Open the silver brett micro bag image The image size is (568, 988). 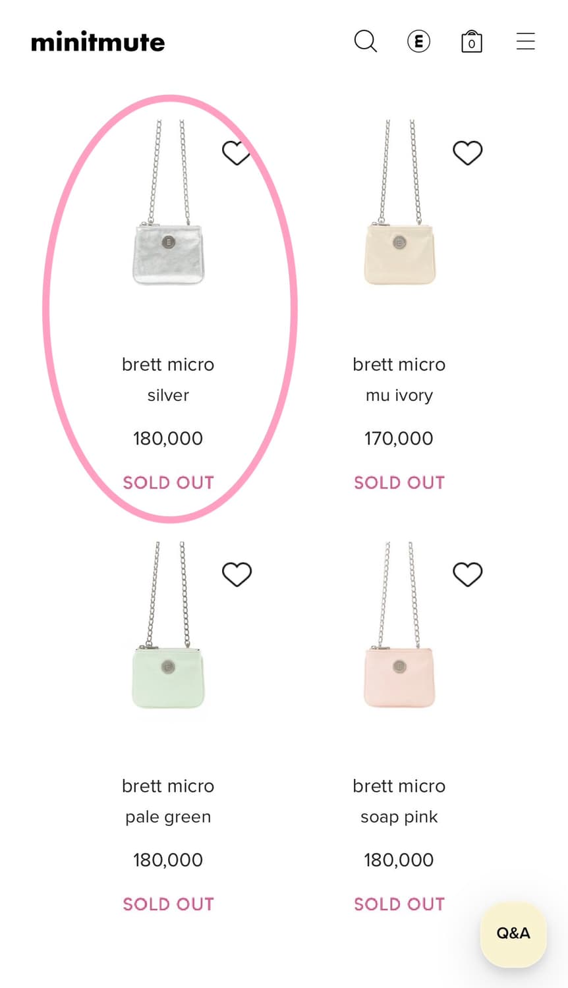click(169, 254)
